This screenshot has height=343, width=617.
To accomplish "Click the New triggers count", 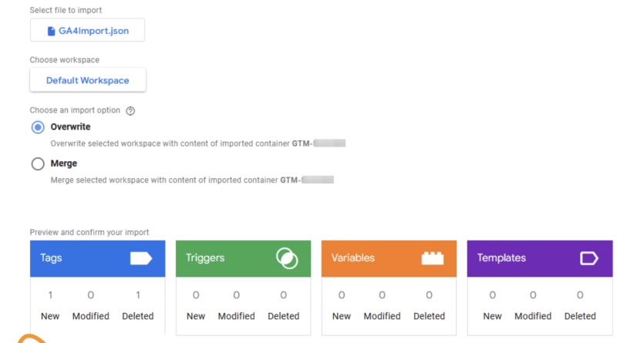I will [x=196, y=295].
